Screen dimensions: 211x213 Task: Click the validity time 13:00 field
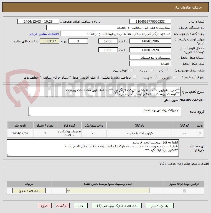(108, 50)
